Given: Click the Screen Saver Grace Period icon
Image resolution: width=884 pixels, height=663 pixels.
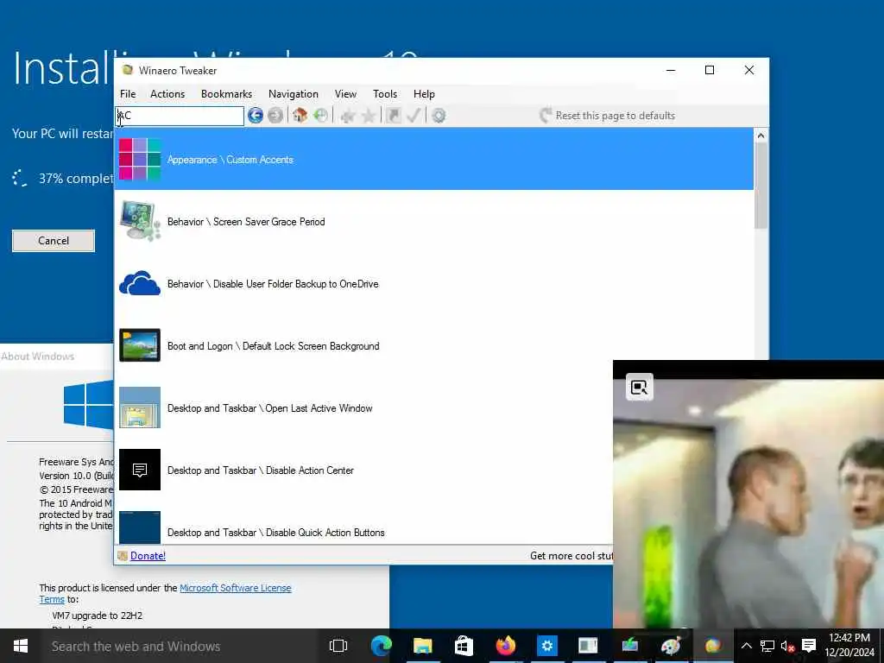Looking at the screenshot, I should click(x=140, y=222).
